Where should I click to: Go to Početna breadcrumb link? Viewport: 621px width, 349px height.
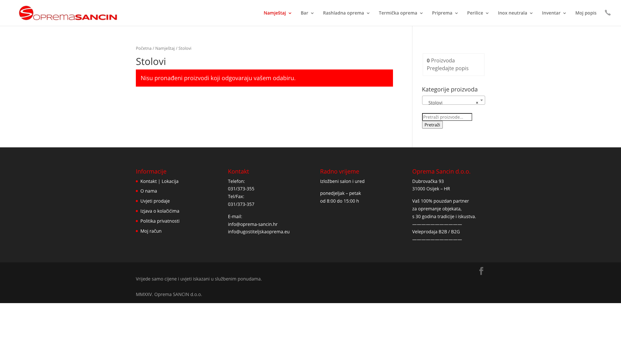pos(144,48)
